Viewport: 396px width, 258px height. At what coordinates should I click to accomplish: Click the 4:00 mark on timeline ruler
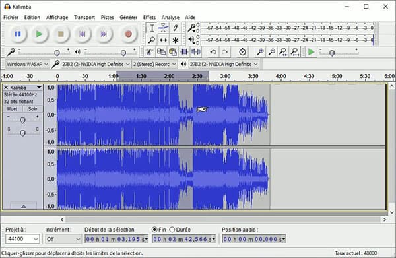281,76
